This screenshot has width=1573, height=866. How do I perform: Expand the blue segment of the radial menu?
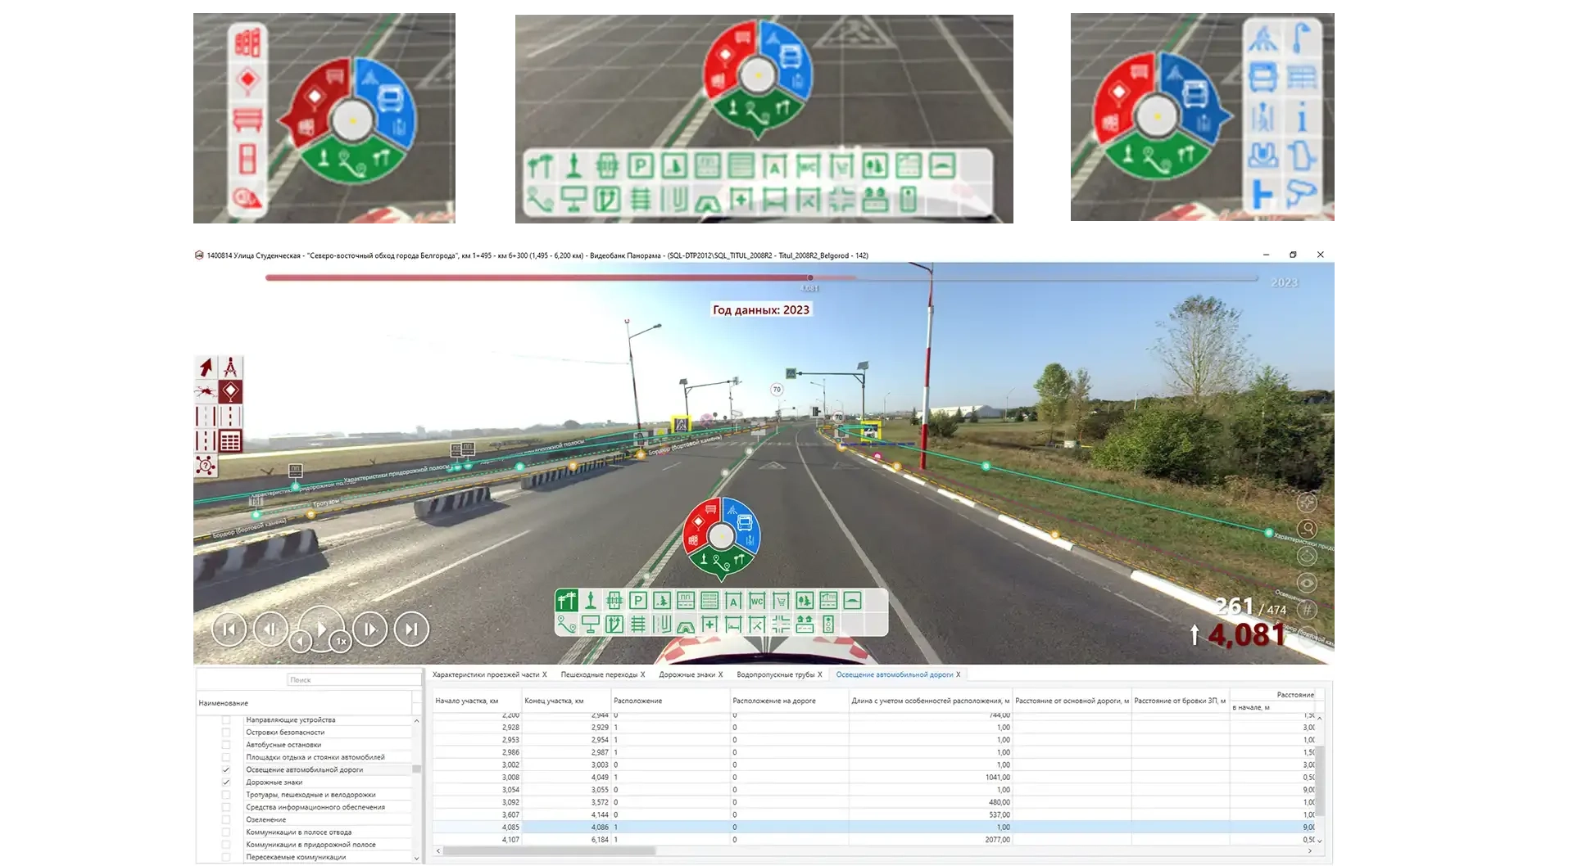[x=745, y=524]
